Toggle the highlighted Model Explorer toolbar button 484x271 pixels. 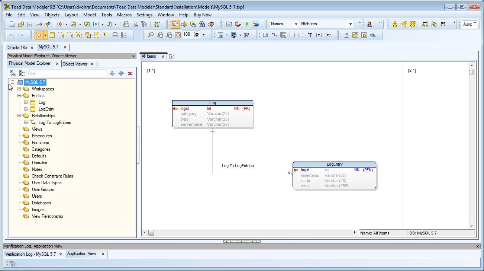175,24
